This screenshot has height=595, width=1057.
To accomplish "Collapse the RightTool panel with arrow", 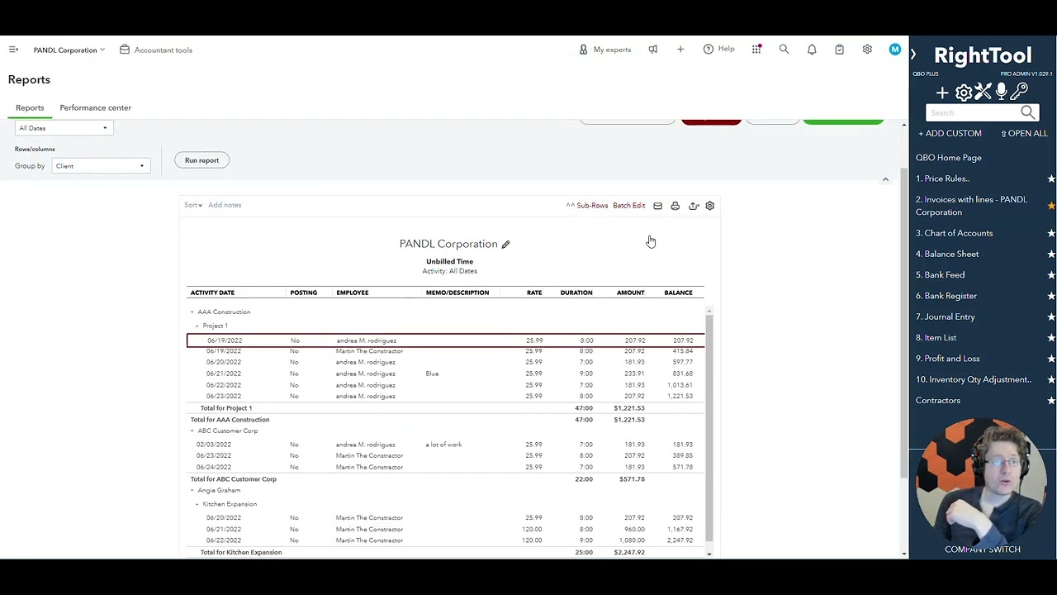I will [913, 55].
